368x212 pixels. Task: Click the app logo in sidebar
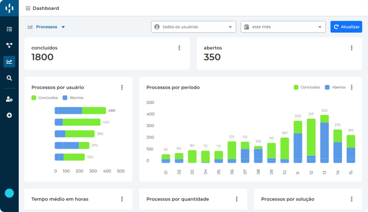click(9, 9)
